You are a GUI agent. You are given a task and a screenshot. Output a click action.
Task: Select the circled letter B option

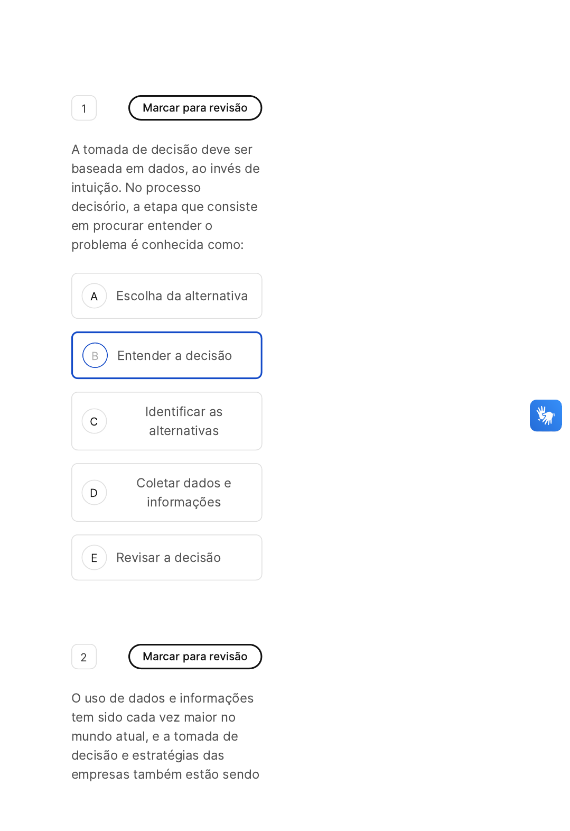coord(95,356)
